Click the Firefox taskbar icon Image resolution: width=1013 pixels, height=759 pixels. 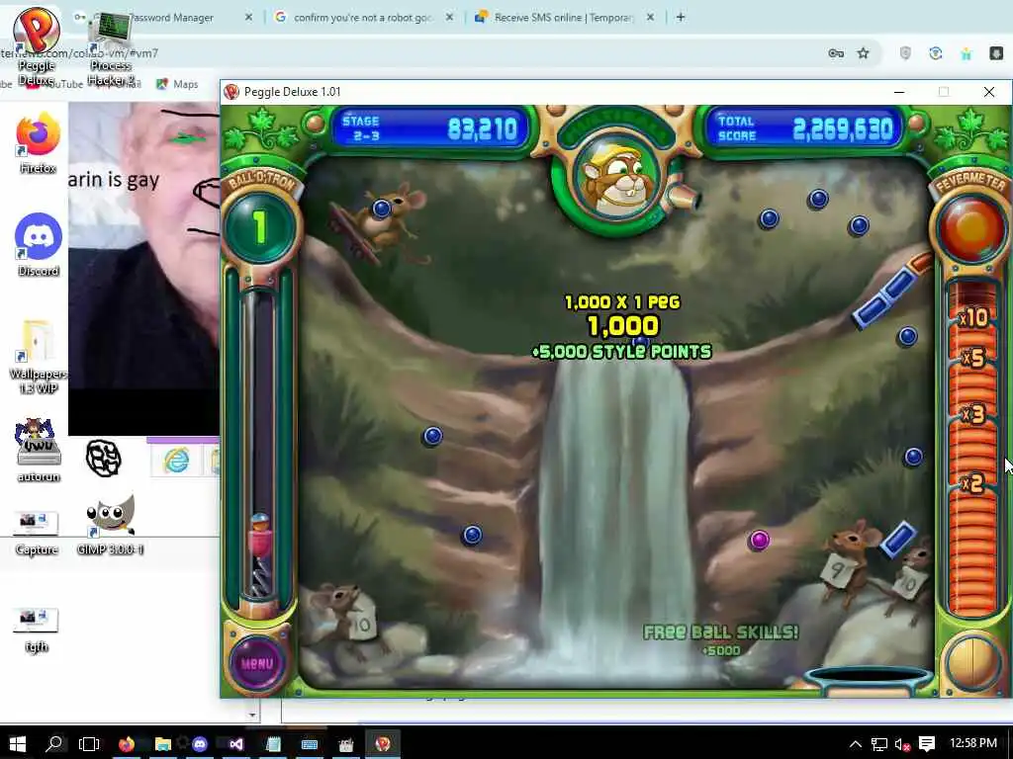[127, 744]
